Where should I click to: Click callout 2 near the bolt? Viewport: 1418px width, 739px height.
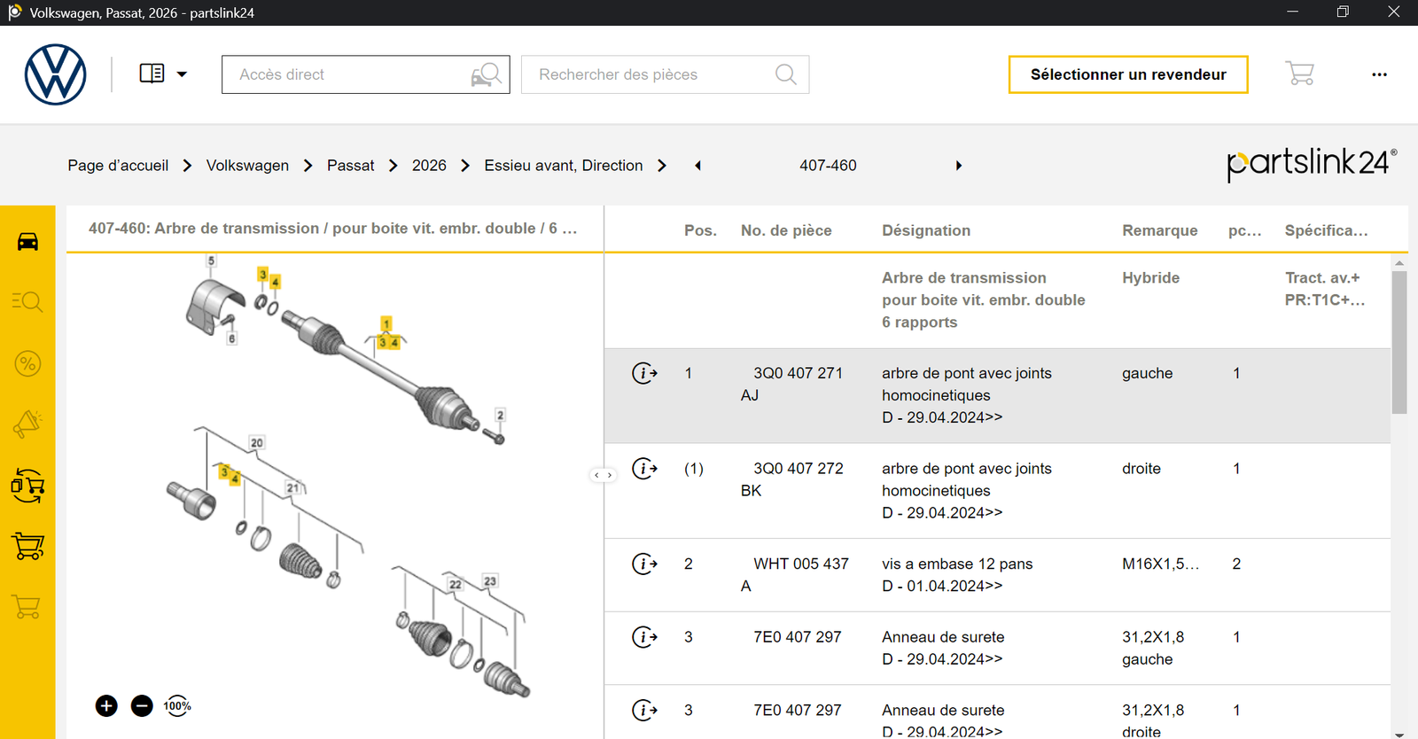[500, 415]
